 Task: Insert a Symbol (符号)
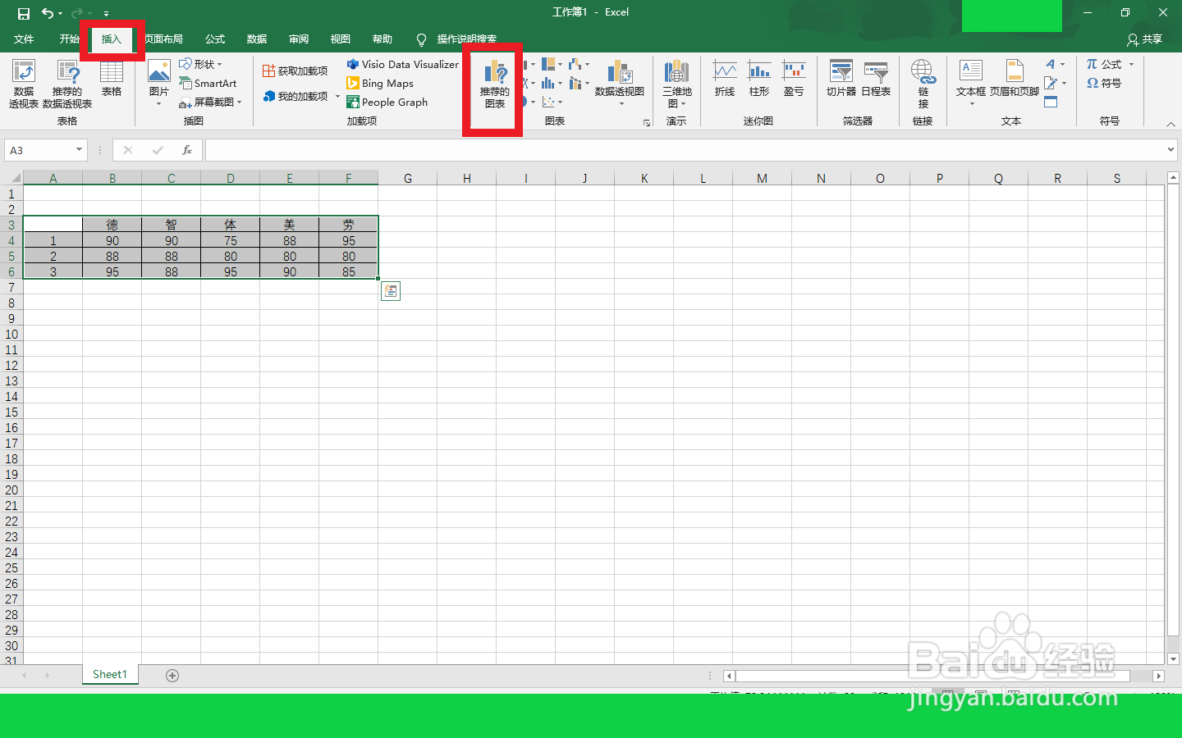pyautogui.click(x=1104, y=83)
